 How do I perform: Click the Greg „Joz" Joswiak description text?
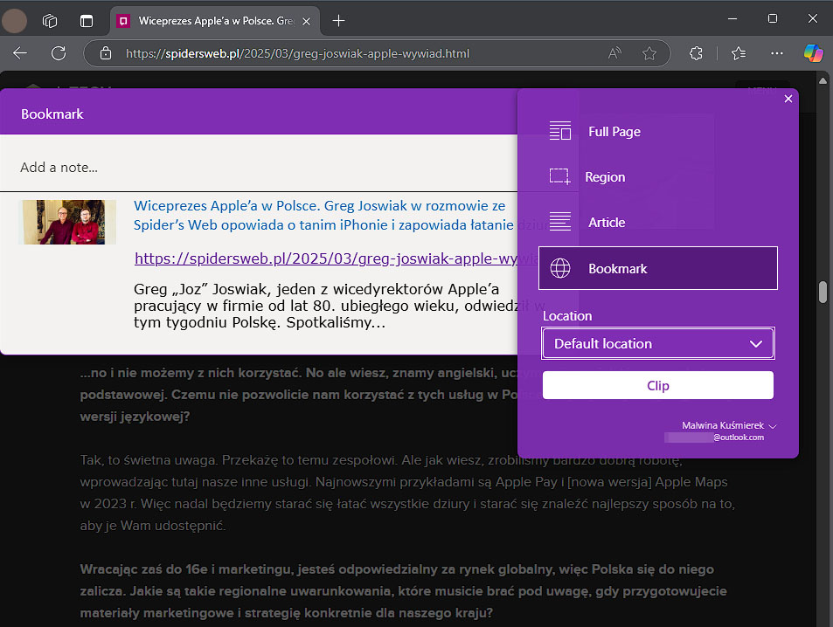[326, 306]
